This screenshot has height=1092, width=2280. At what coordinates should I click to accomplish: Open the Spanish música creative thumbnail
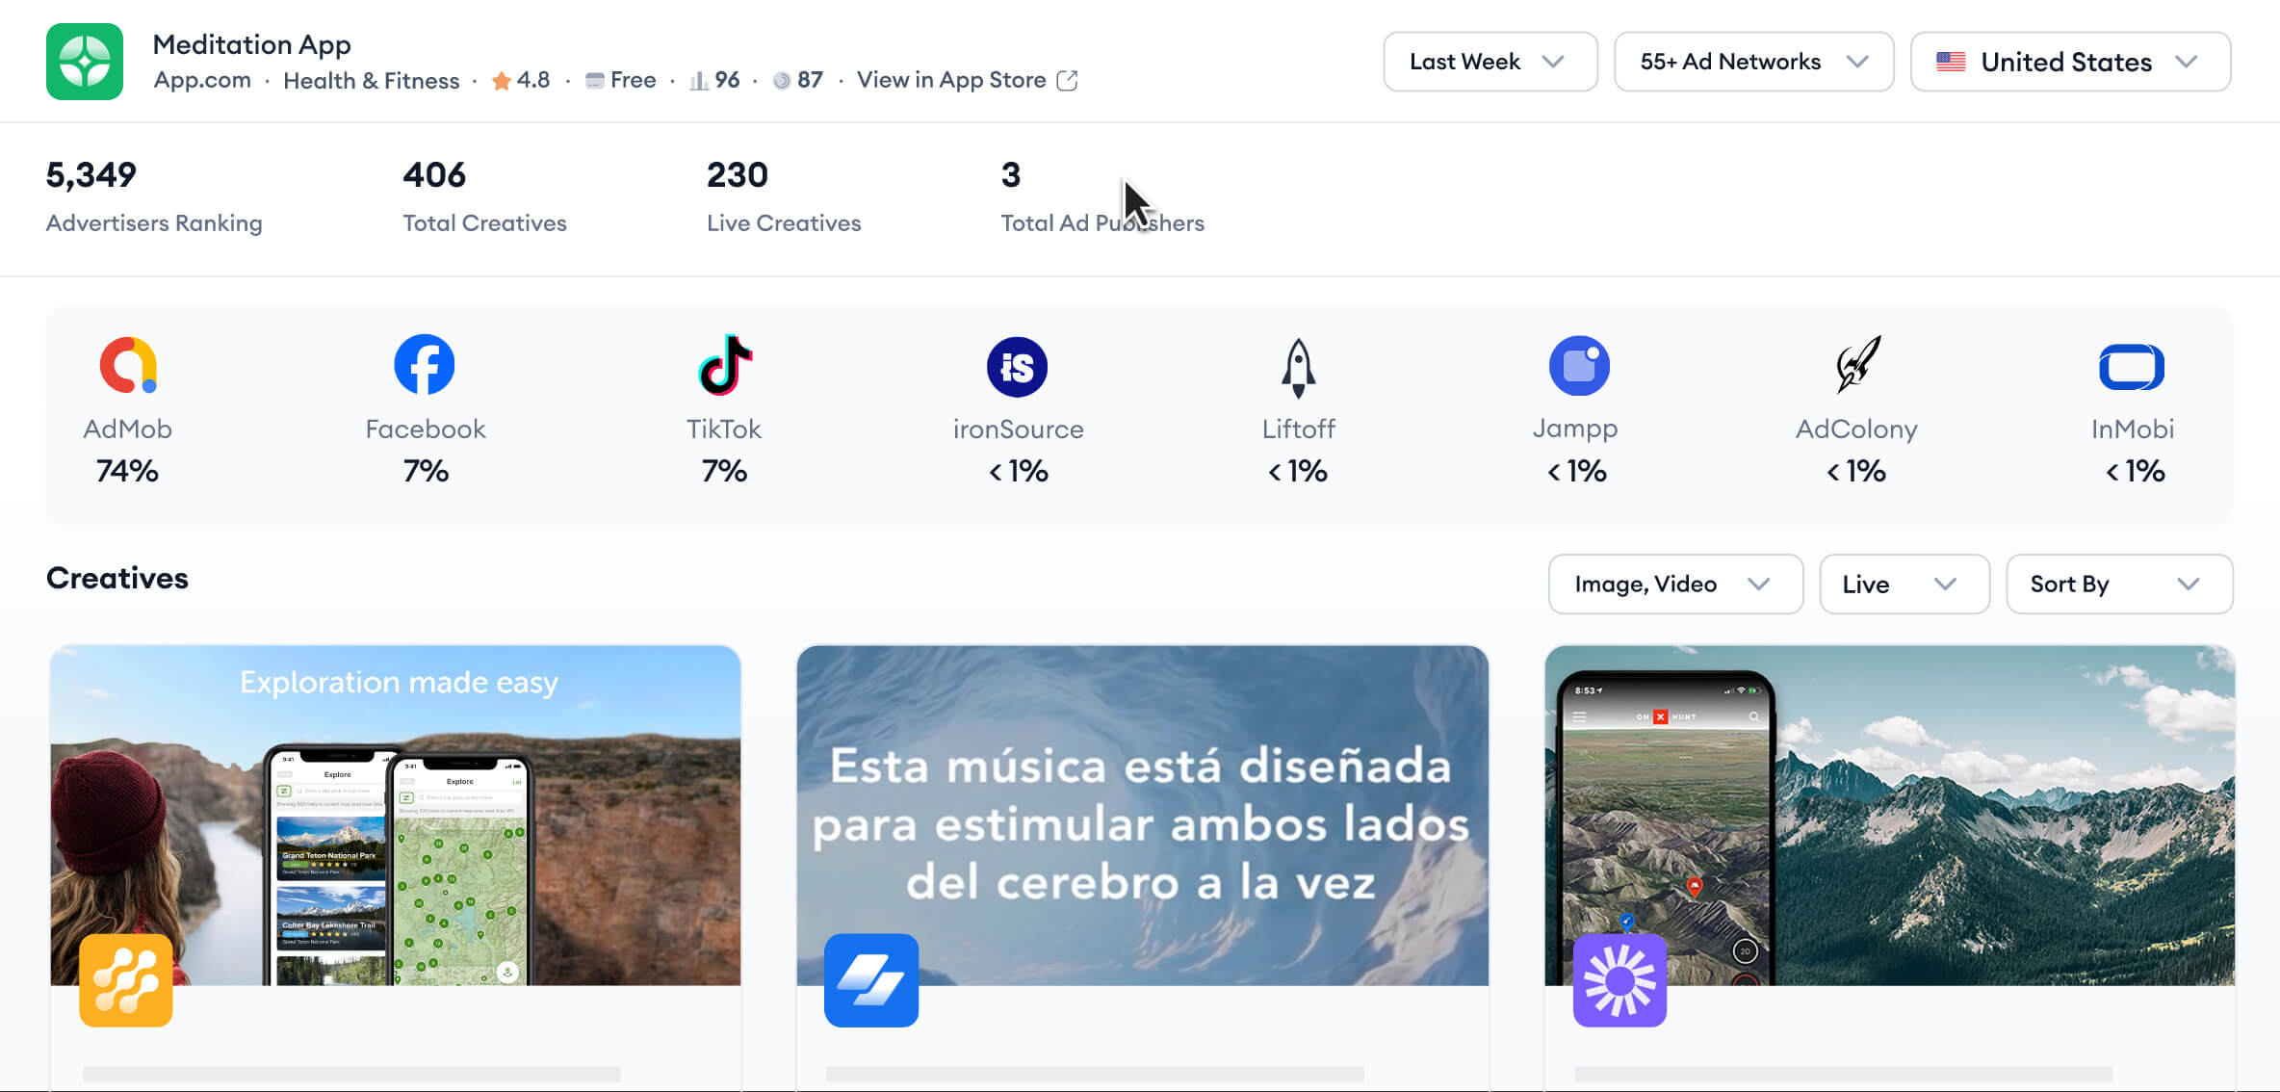coord(1142,815)
